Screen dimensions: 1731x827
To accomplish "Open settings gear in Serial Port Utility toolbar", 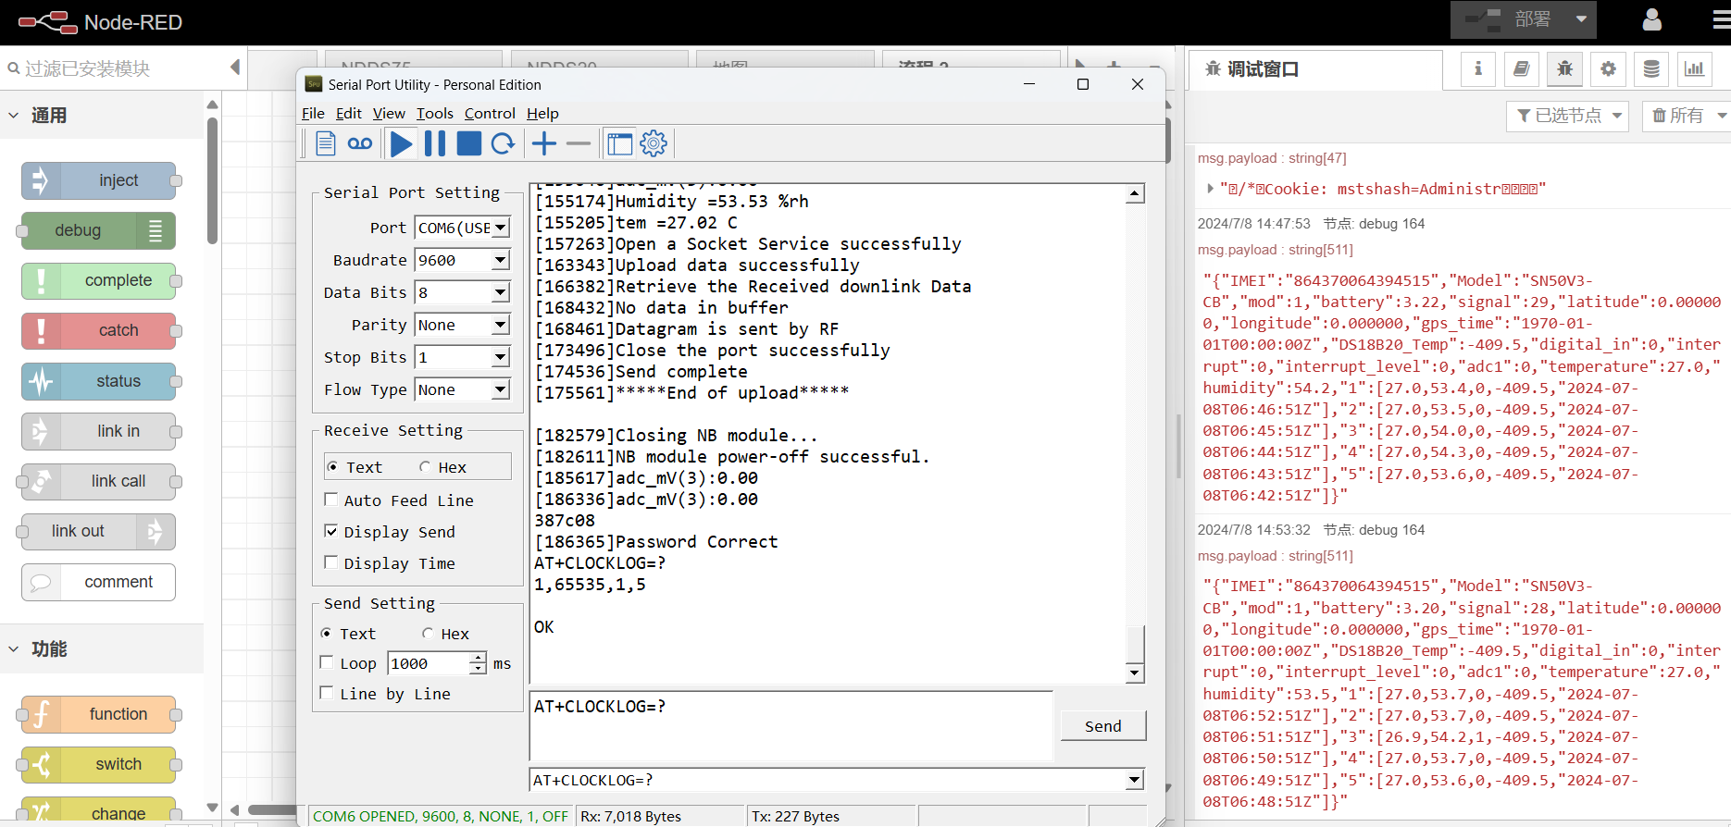I will coord(654,143).
